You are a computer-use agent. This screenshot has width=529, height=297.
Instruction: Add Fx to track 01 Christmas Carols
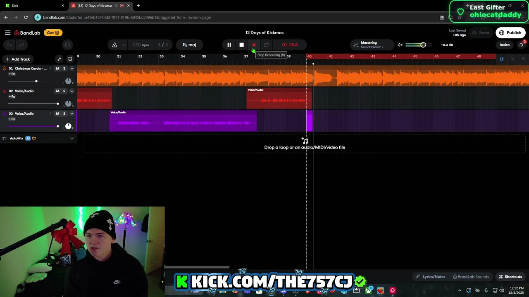point(12,74)
